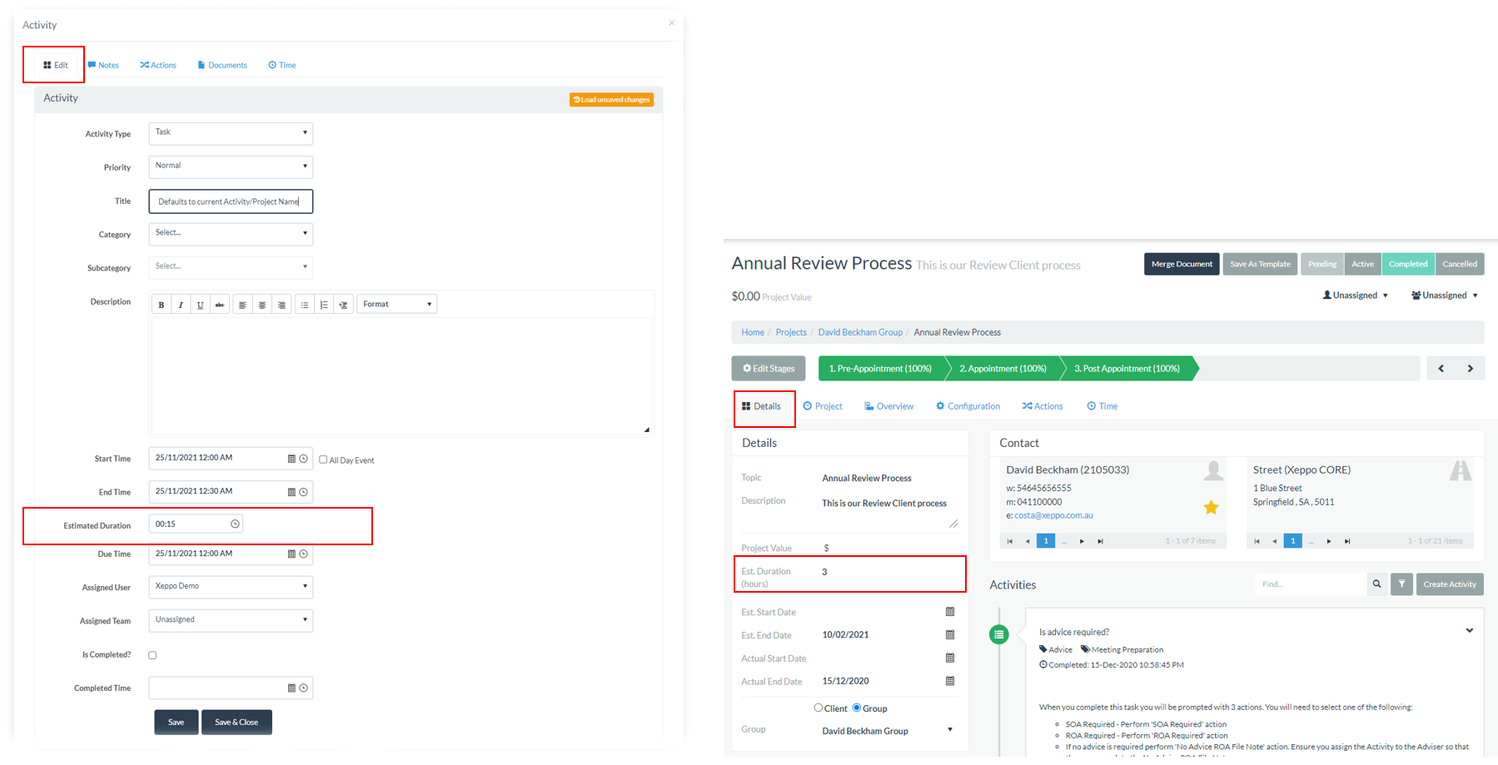Click the star on David Beckham's contact card
Screen dimensions: 1498x765
pyautogui.click(x=1212, y=506)
